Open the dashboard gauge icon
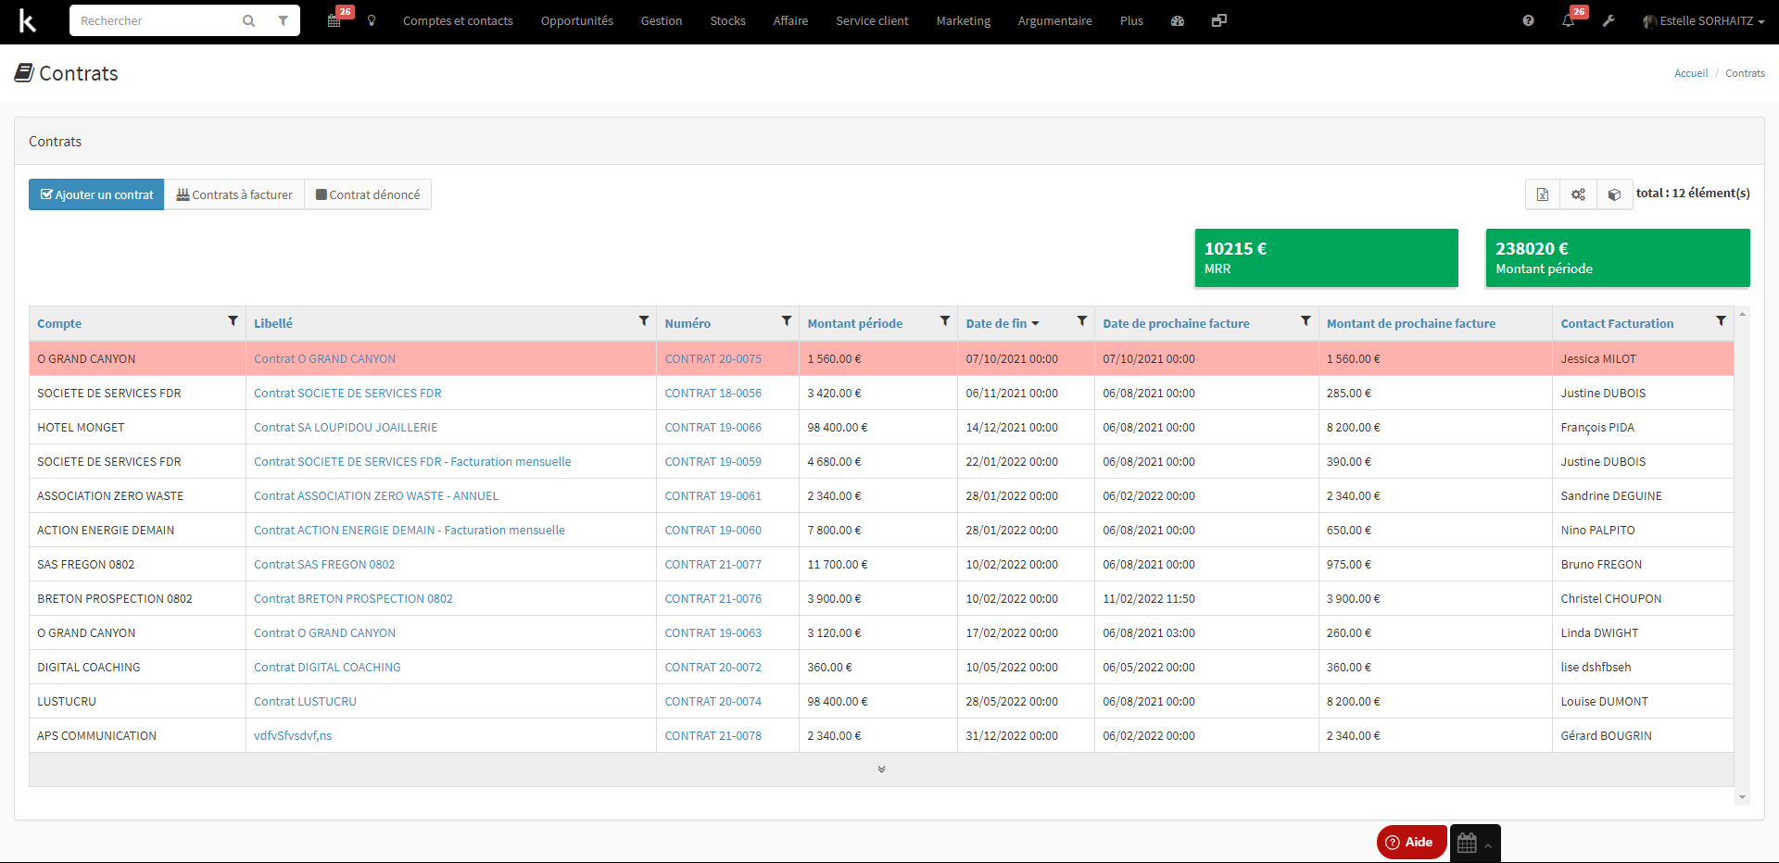Screen dimensions: 1779x863 coord(1178,20)
